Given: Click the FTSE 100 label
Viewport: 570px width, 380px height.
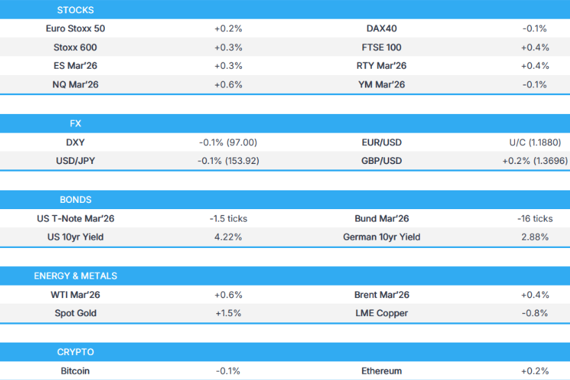Looking at the screenshot, I should coord(381,48).
